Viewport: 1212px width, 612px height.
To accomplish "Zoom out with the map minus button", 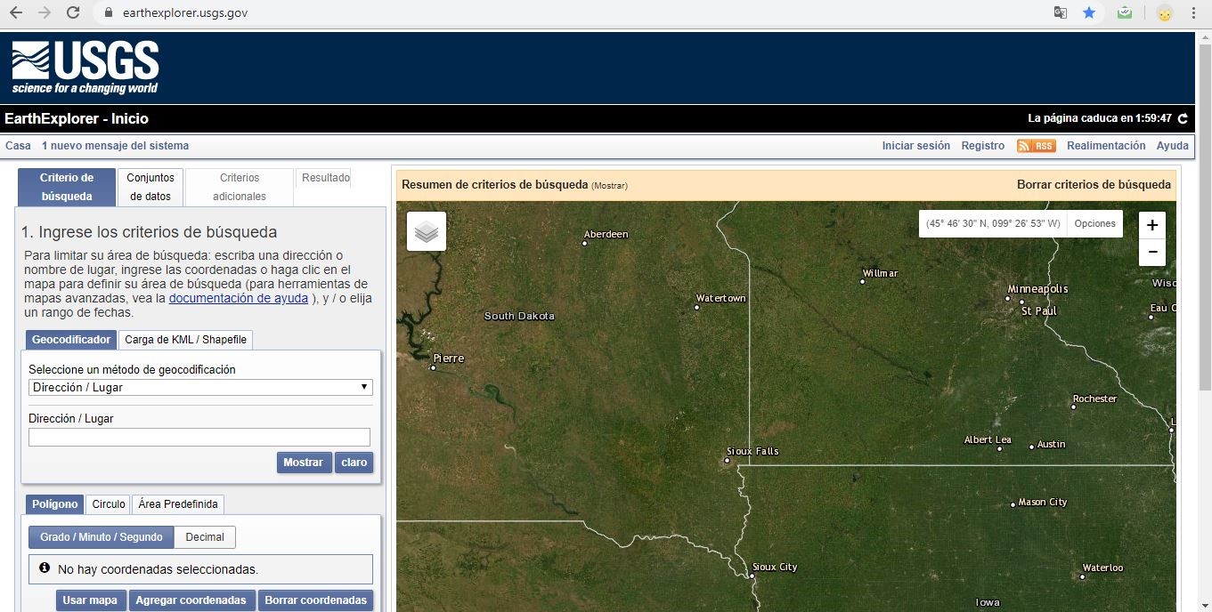I will (x=1152, y=253).
